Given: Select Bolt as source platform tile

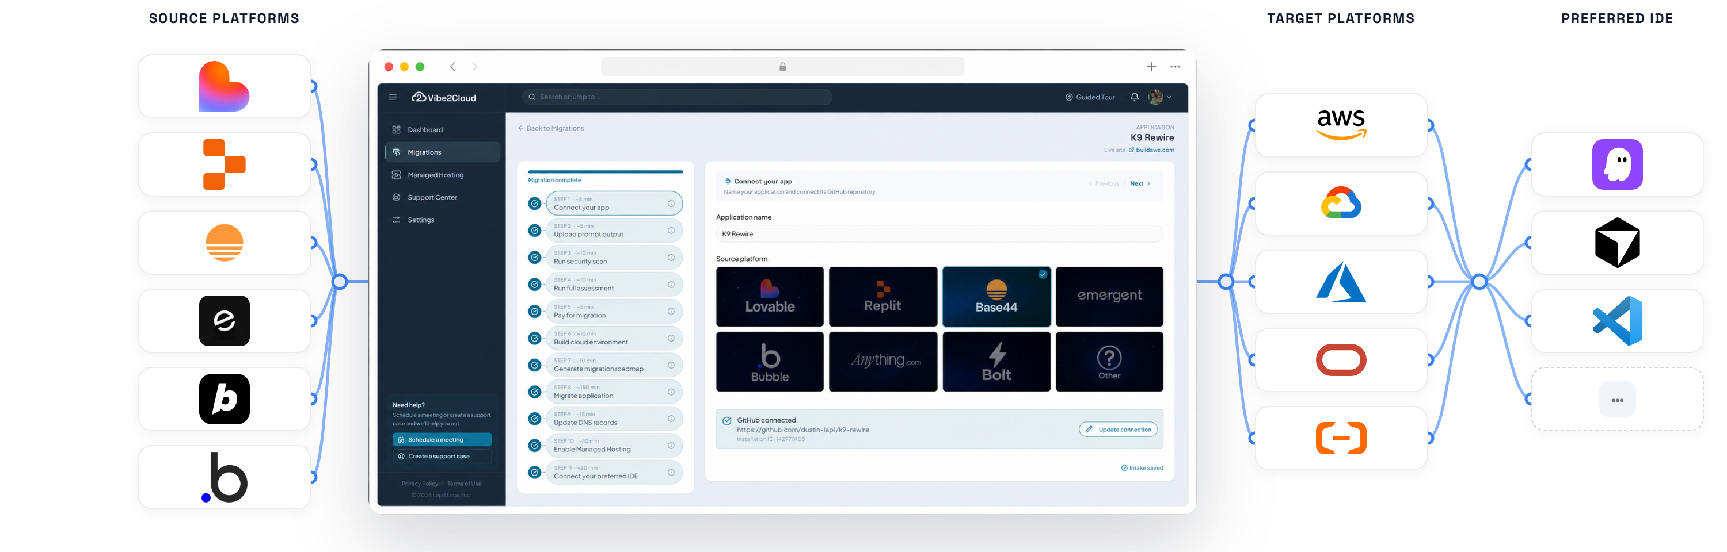Looking at the screenshot, I should click(x=996, y=362).
